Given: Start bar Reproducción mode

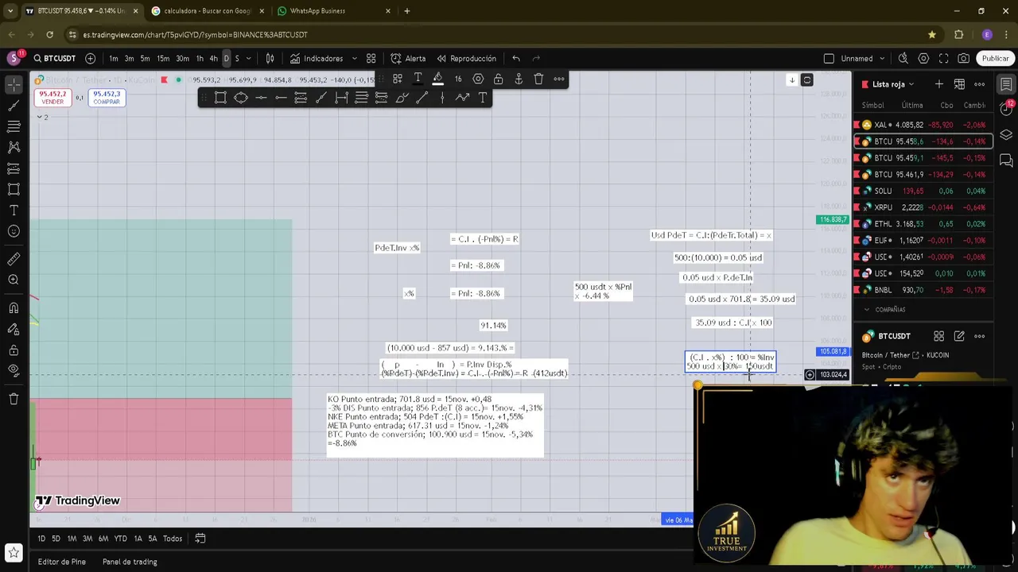Looking at the screenshot, I should pyautogui.click(x=466, y=58).
